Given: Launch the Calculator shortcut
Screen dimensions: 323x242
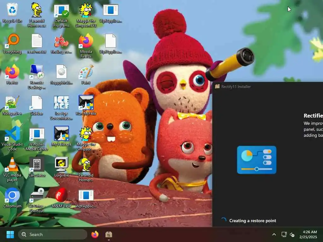Looking at the screenshot, I should 37,167.
